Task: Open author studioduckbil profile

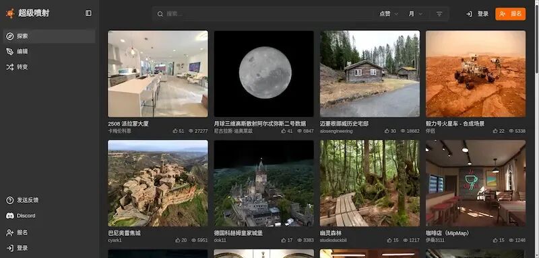Action: click(x=334, y=240)
